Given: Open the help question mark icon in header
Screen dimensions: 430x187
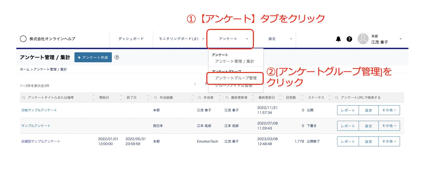Looking at the screenshot, I should click(349, 39).
